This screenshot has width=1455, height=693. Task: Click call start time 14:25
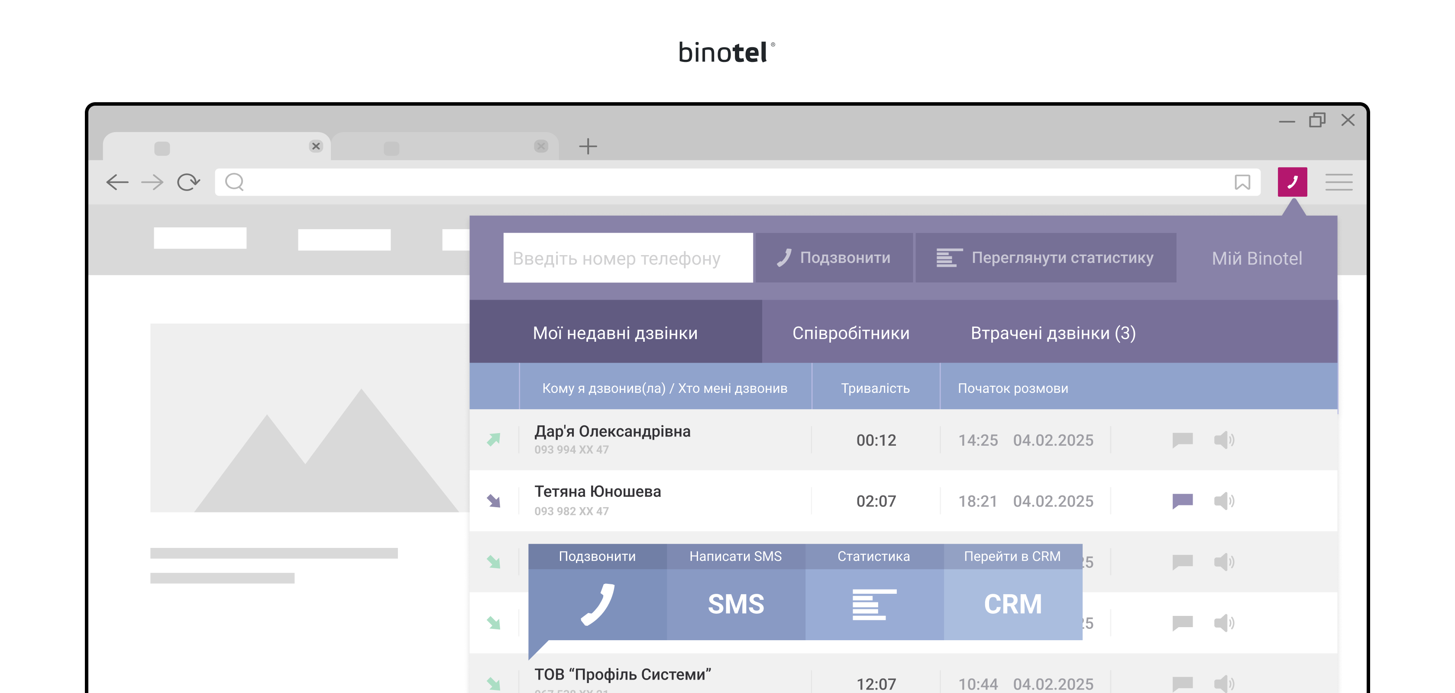click(978, 440)
